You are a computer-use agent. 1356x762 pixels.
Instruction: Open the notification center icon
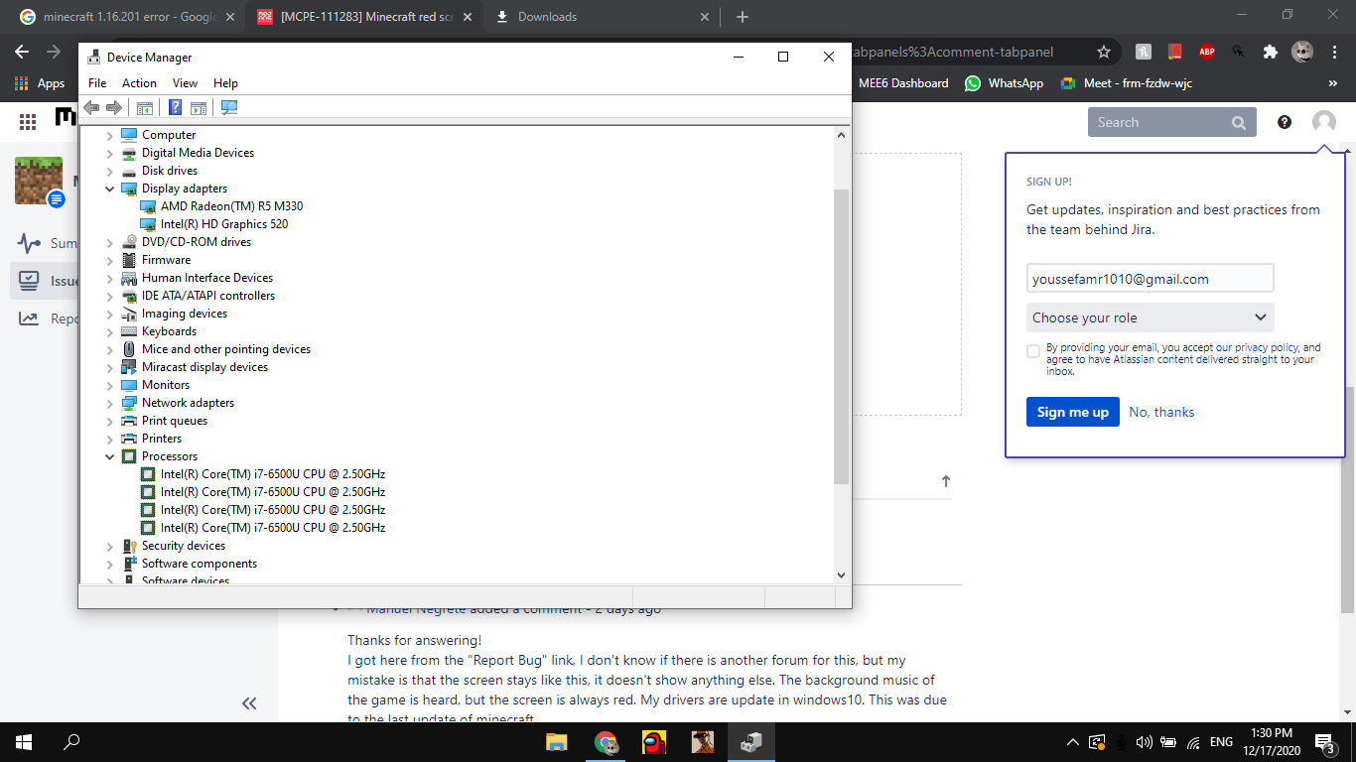pyautogui.click(x=1326, y=742)
